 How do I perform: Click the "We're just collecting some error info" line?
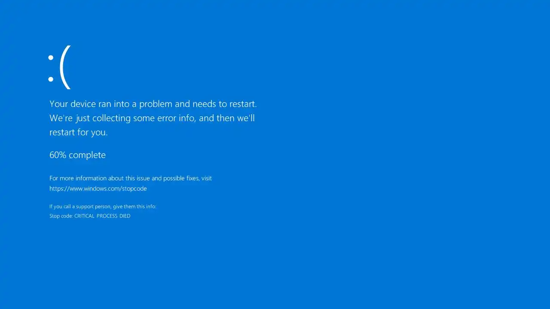click(x=152, y=118)
